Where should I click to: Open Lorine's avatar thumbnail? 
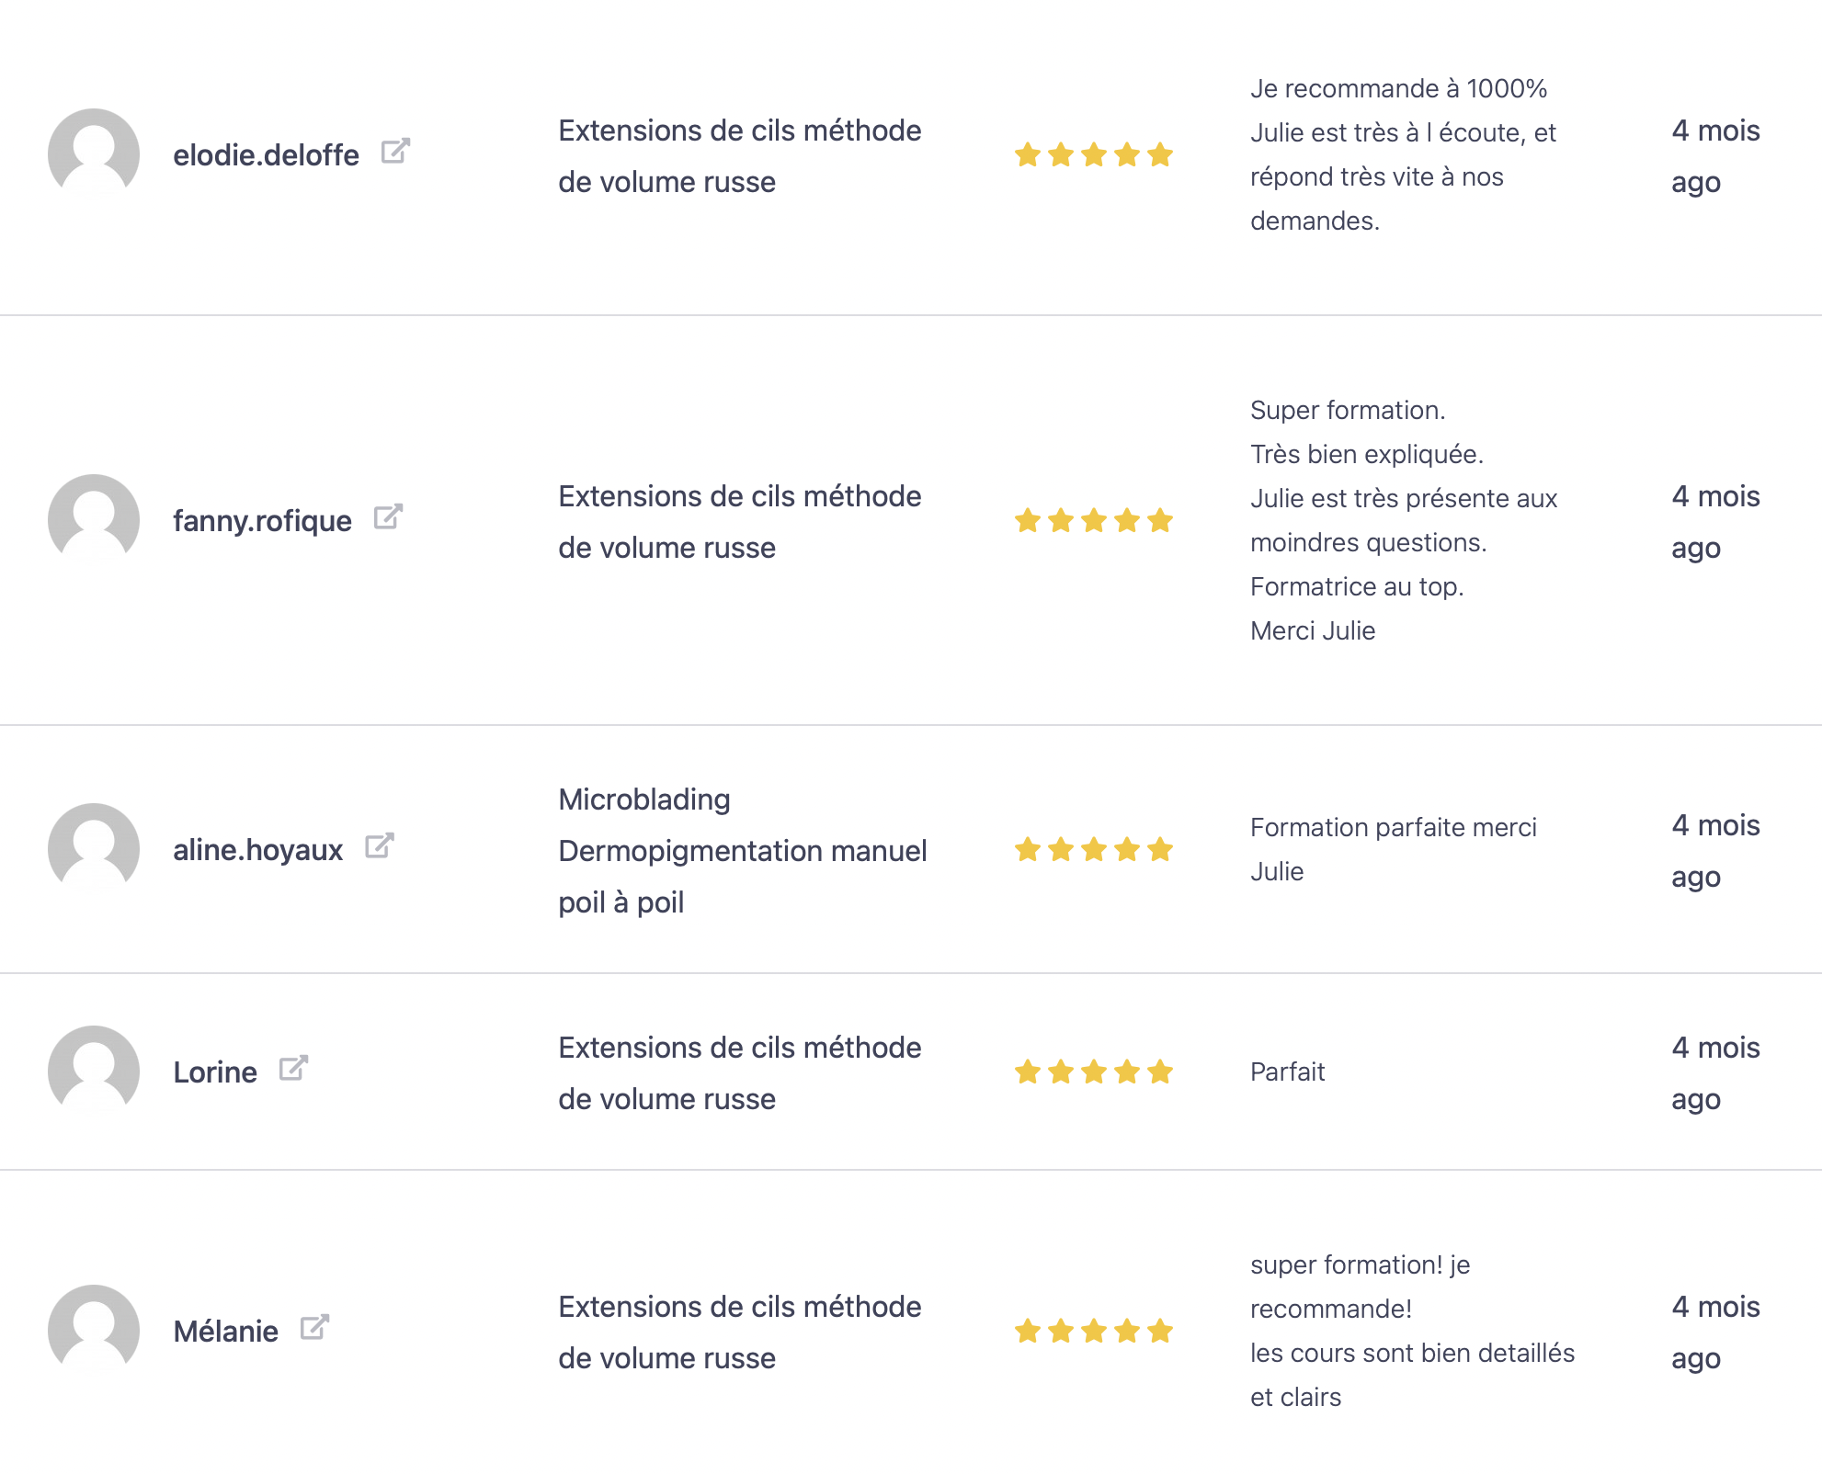coord(94,1071)
